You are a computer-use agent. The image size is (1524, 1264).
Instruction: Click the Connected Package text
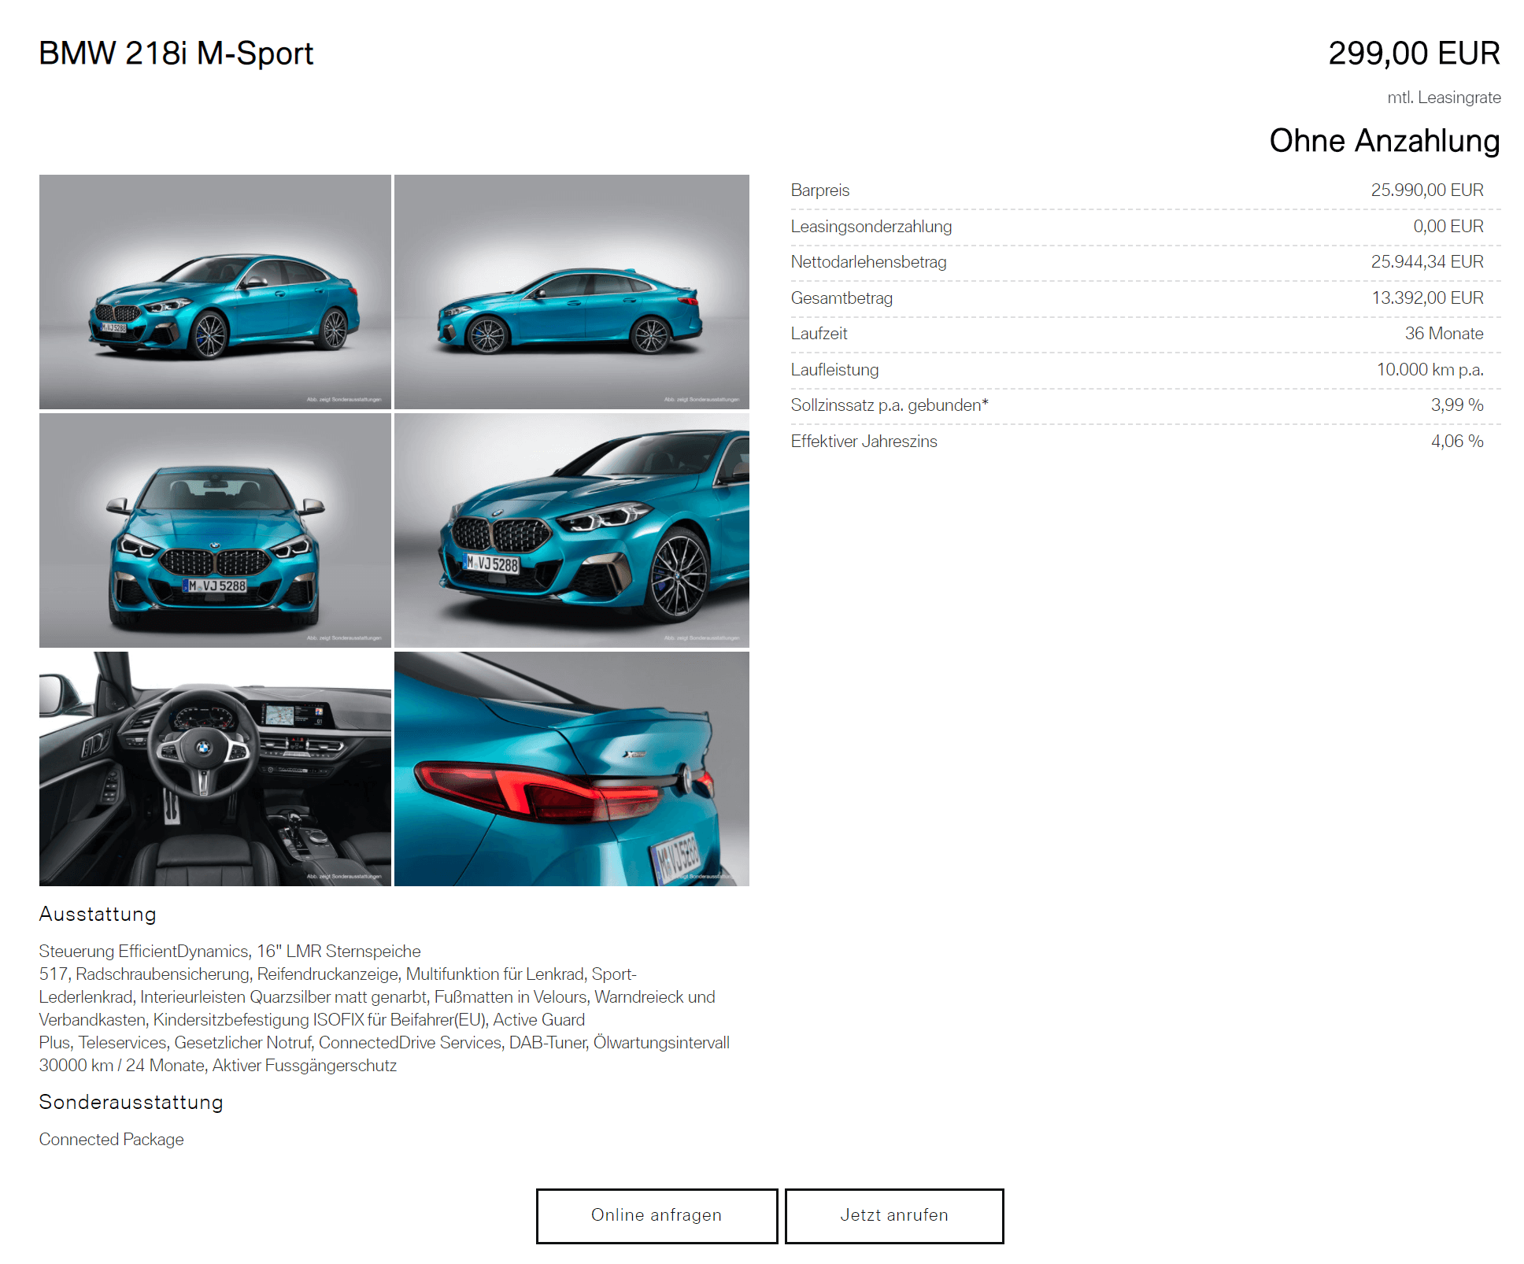(112, 1140)
